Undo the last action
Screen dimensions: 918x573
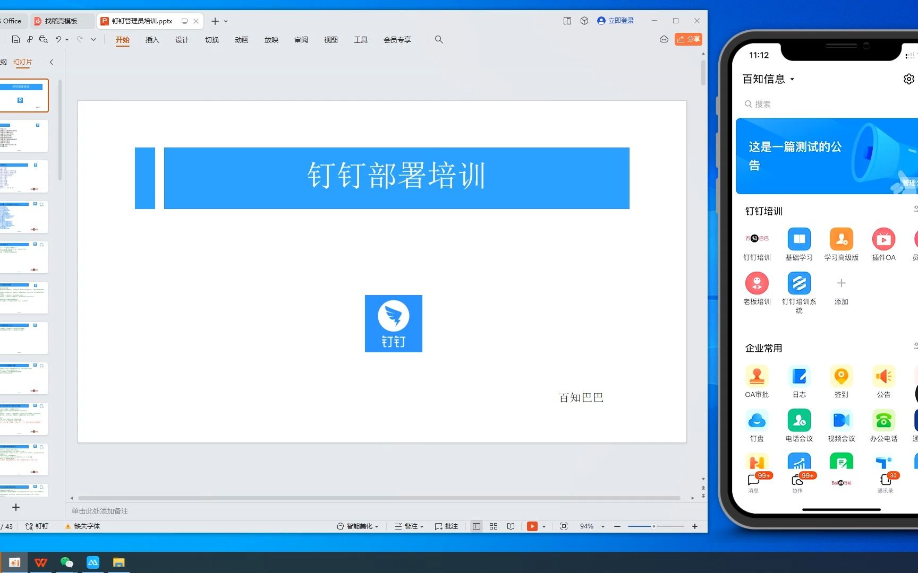[x=58, y=39]
